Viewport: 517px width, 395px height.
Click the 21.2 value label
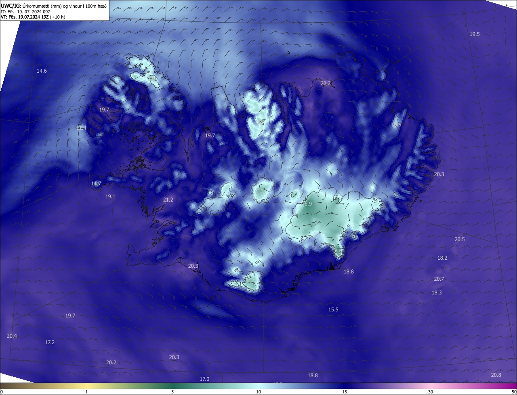click(168, 200)
